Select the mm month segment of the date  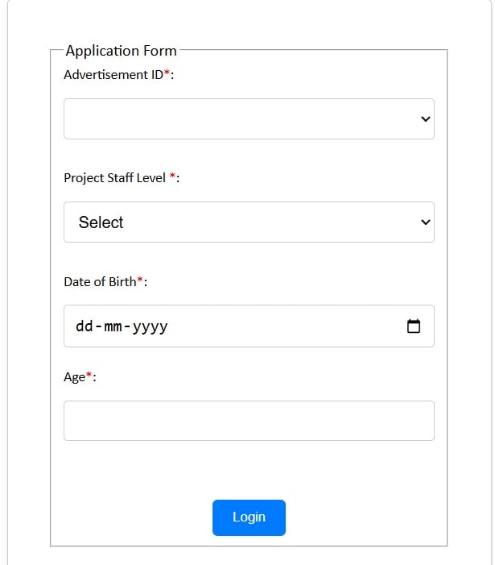point(113,326)
